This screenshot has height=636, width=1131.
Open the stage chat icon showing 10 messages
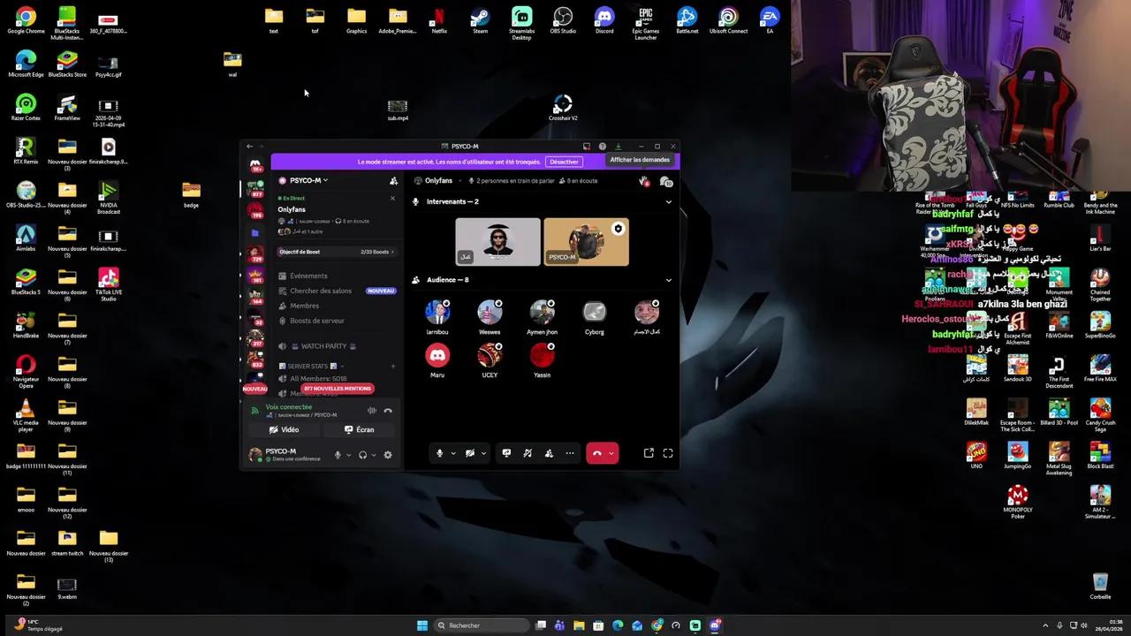tap(665, 180)
